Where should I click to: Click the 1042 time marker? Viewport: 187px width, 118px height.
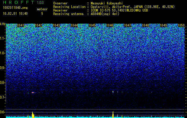[39, 25]
